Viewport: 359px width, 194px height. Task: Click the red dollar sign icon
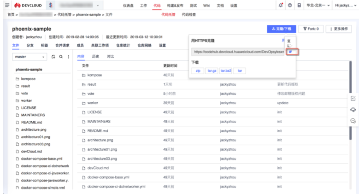[x=51, y=5]
